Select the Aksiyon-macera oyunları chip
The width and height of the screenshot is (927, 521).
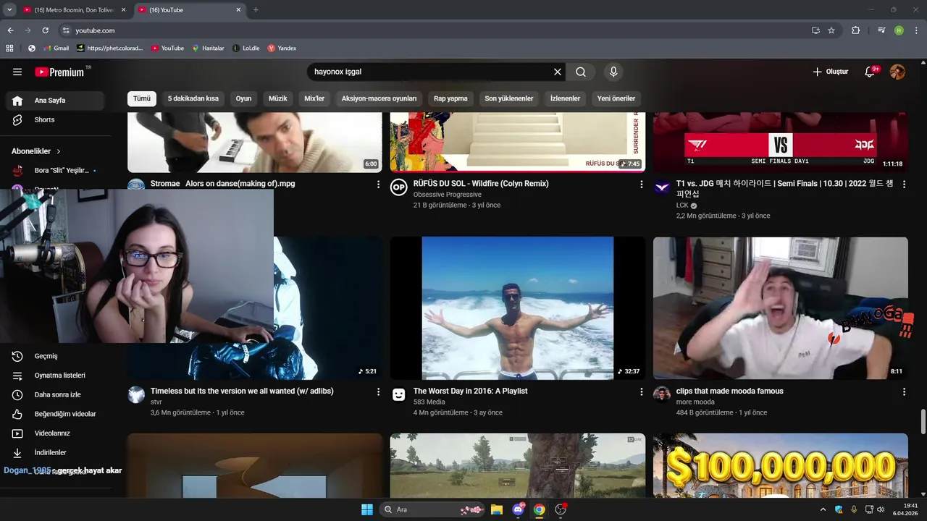(x=379, y=98)
